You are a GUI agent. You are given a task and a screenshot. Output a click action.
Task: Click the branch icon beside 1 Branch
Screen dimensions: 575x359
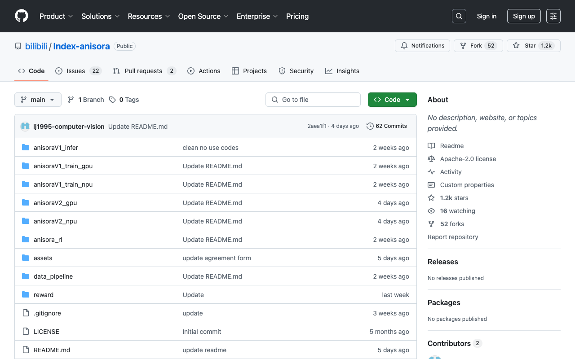(x=71, y=100)
